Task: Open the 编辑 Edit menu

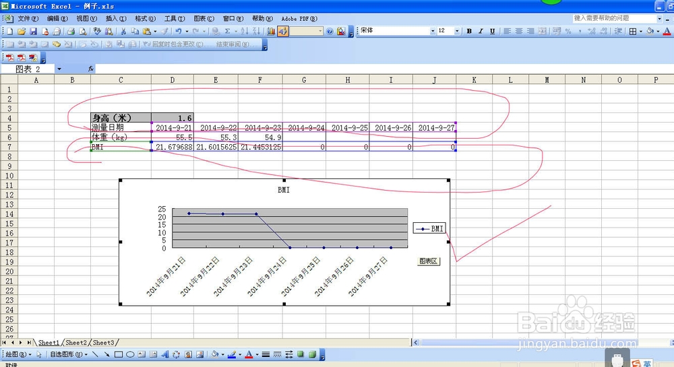Action: pos(57,18)
